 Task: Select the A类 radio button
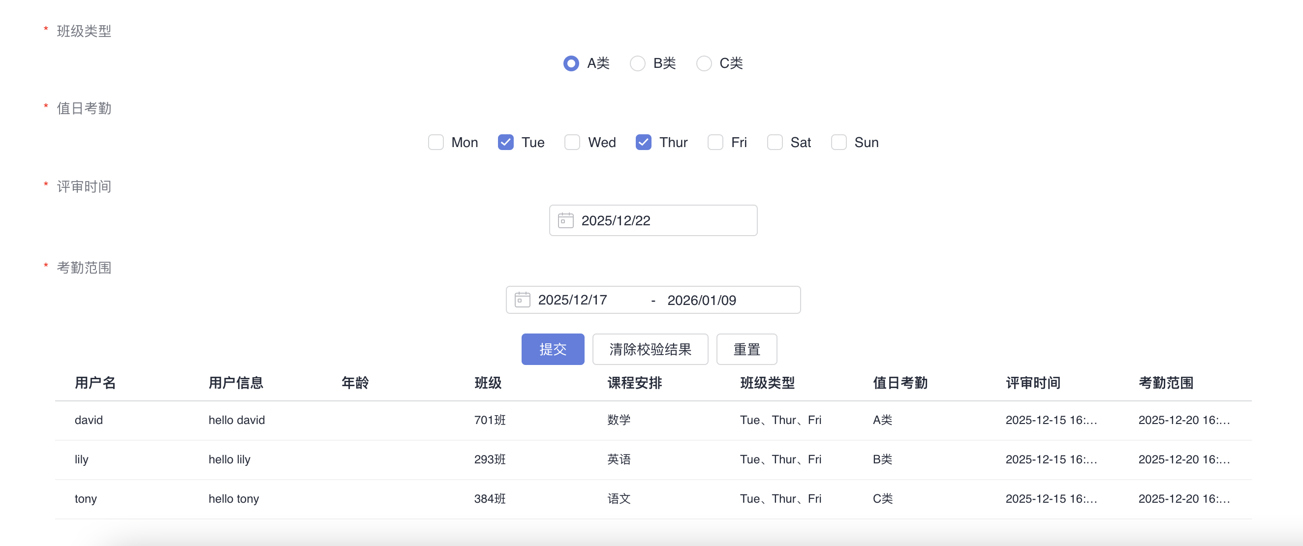[571, 63]
